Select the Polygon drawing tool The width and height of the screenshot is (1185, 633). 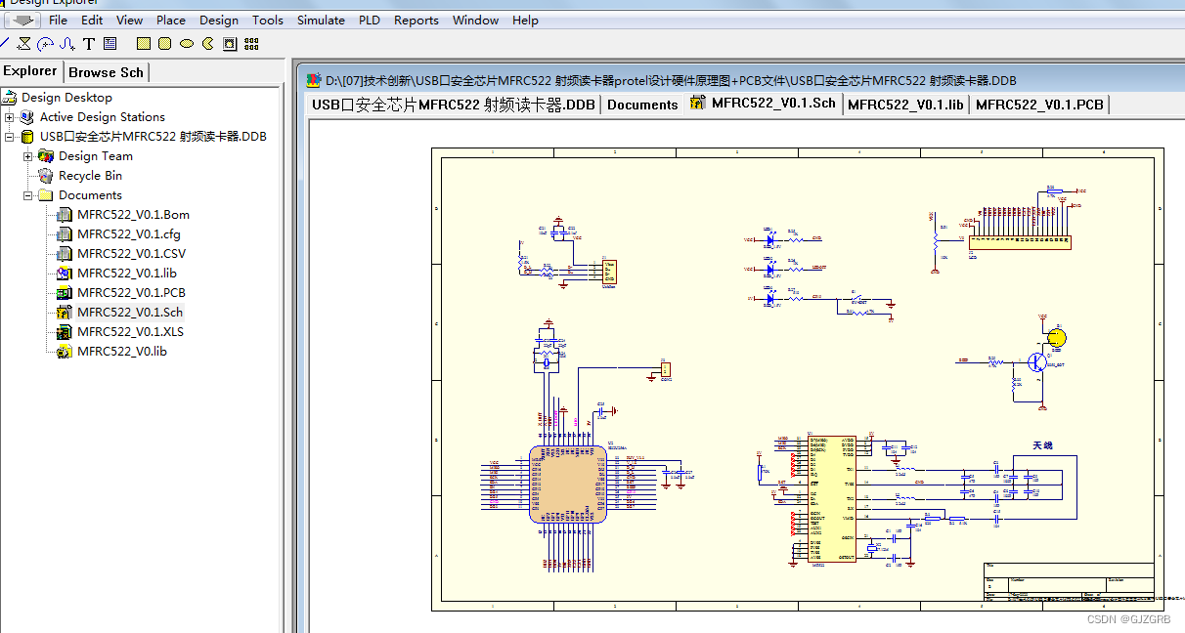[23, 43]
